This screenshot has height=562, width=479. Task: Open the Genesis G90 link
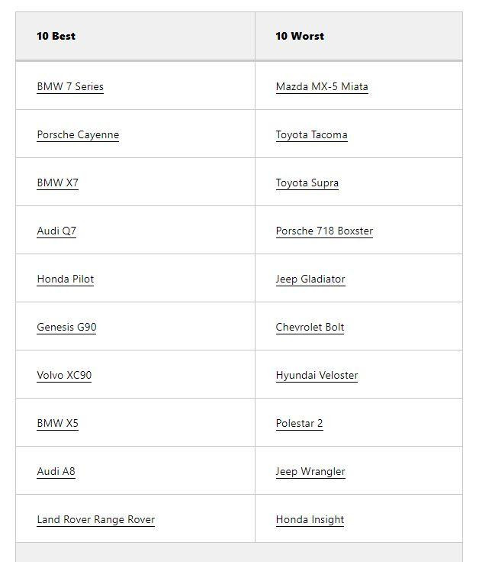click(66, 327)
